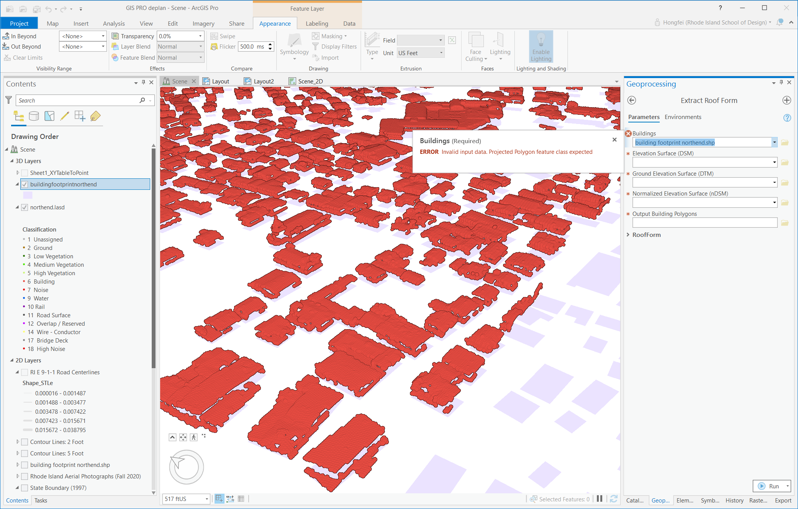Image resolution: width=798 pixels, height=509 pixels.
Task: Click the buildingfootprintnorthend layer color swatch
Action: coord(28,196)
